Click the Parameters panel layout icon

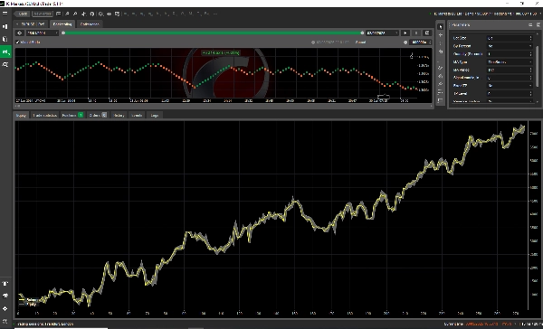[x=530, y=25]
